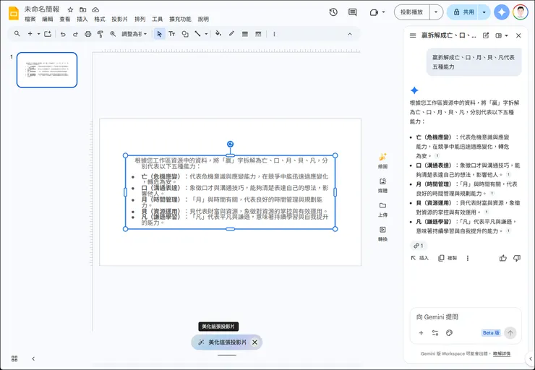The height and width of the screenshot is (370, 535).
Task: Click the 共用 share button
Action: [x=463, y=12]
